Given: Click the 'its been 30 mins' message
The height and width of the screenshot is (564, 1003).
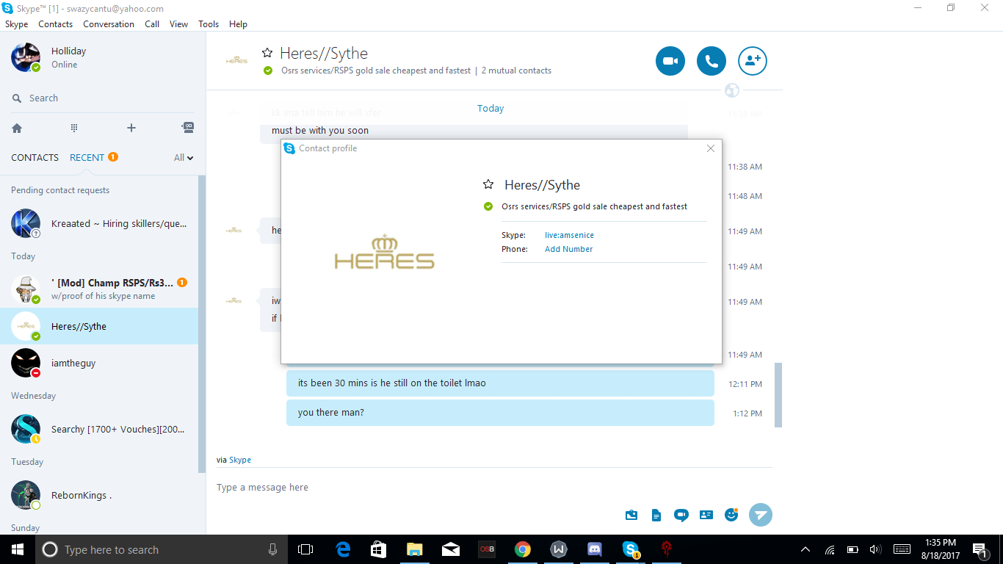Looking at the screenshot, I should click(500, 383).
